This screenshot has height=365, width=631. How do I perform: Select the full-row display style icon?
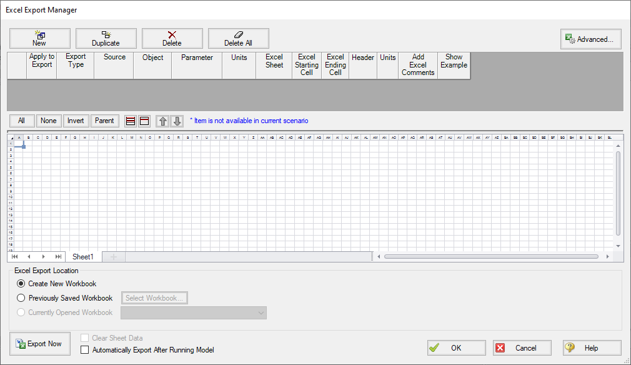[x=130, y=121]
